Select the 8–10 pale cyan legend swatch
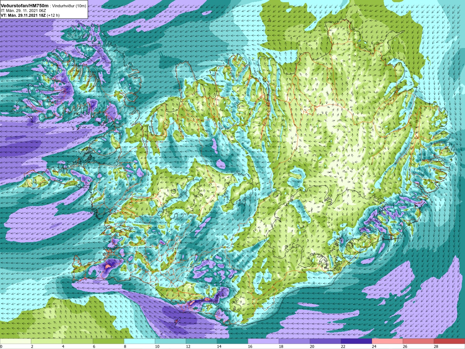Viewport: 465px width, 349px height. pos(139,341)
